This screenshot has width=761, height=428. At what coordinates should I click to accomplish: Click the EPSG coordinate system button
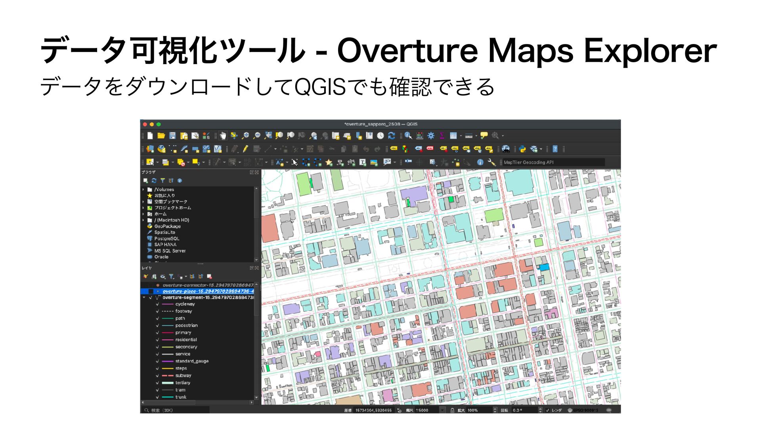coord(583,410)
